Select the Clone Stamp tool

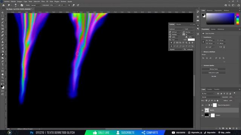tap(3, 42)
